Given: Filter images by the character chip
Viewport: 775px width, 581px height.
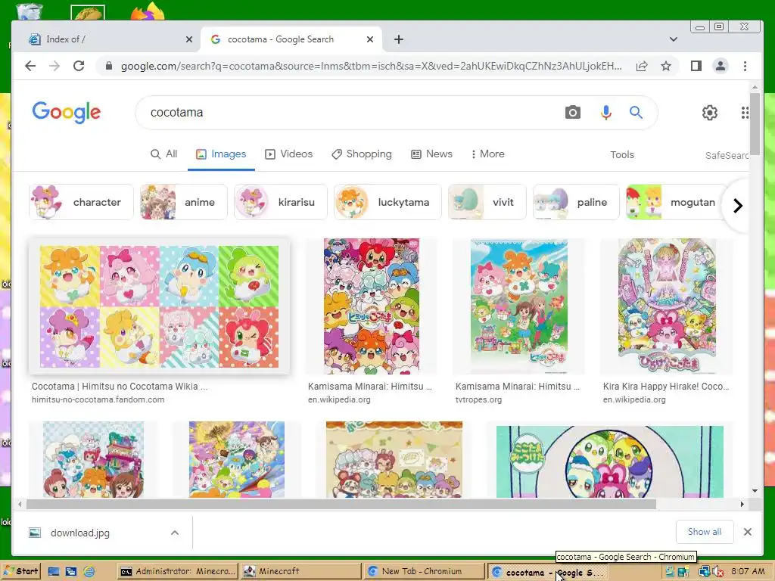Looking at the screenshot, I should pos(81,202).
